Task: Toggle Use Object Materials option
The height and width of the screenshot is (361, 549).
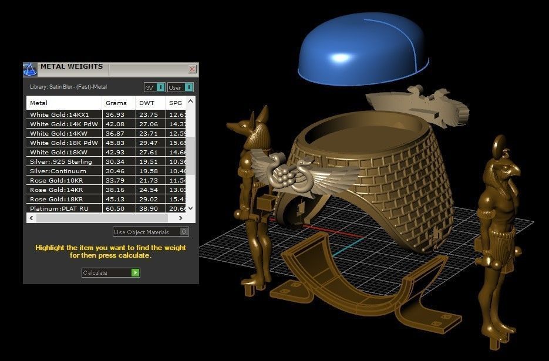Action: click(151, 232)
